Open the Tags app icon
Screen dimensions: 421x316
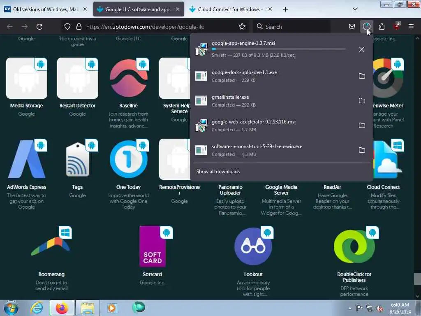(78, 159)
